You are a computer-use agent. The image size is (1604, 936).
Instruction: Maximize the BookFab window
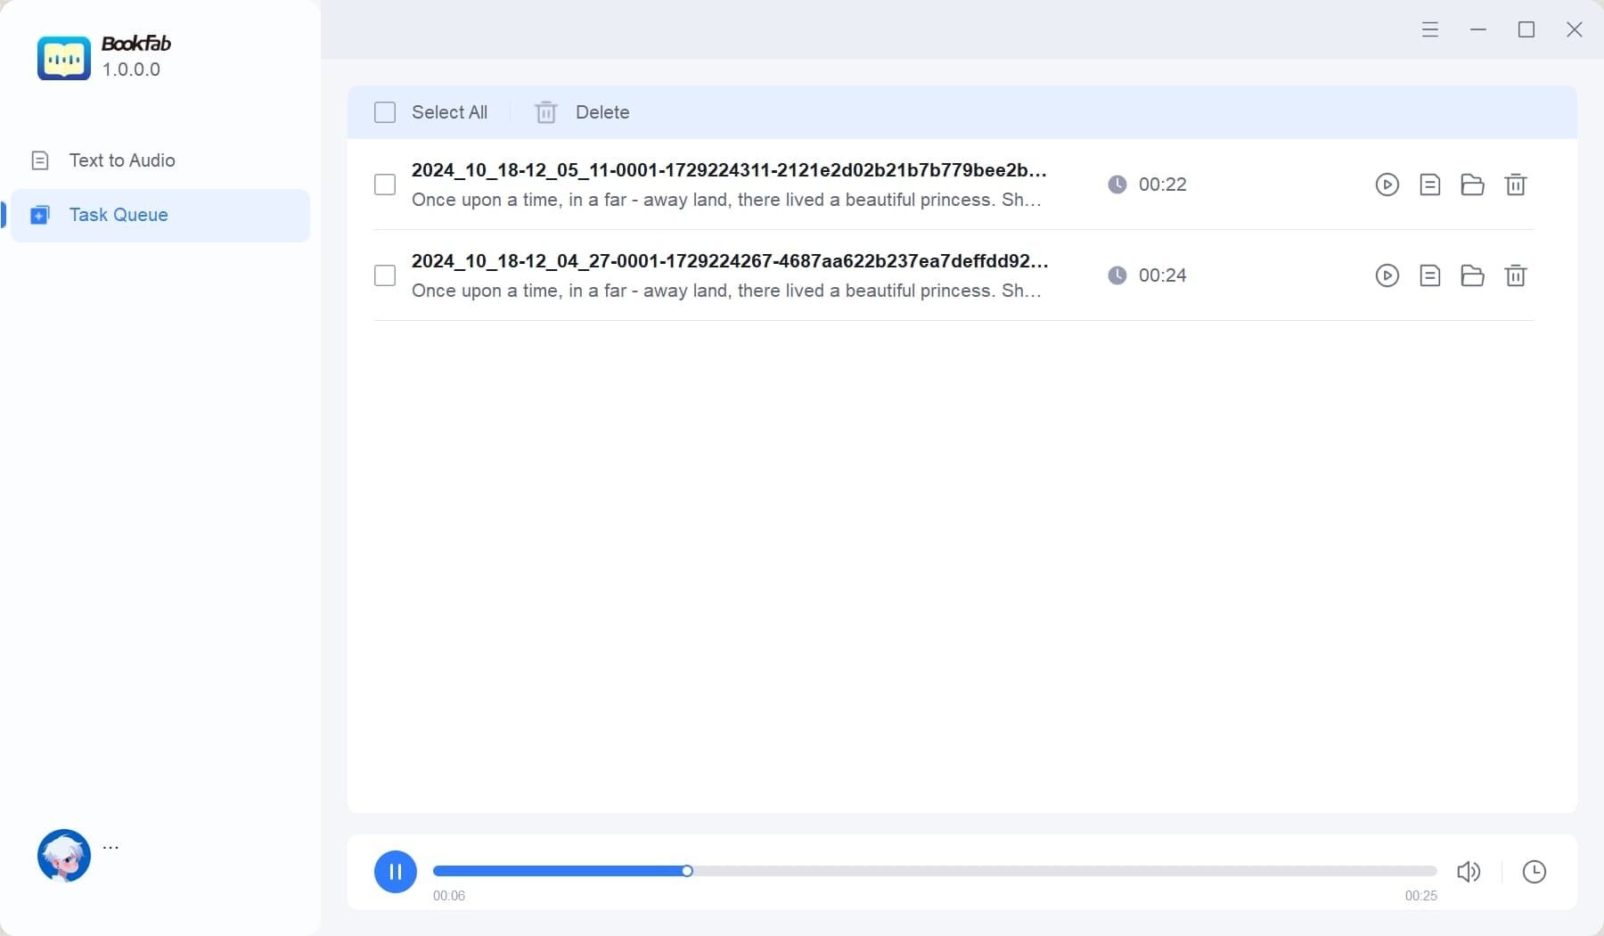(1526, 29)
